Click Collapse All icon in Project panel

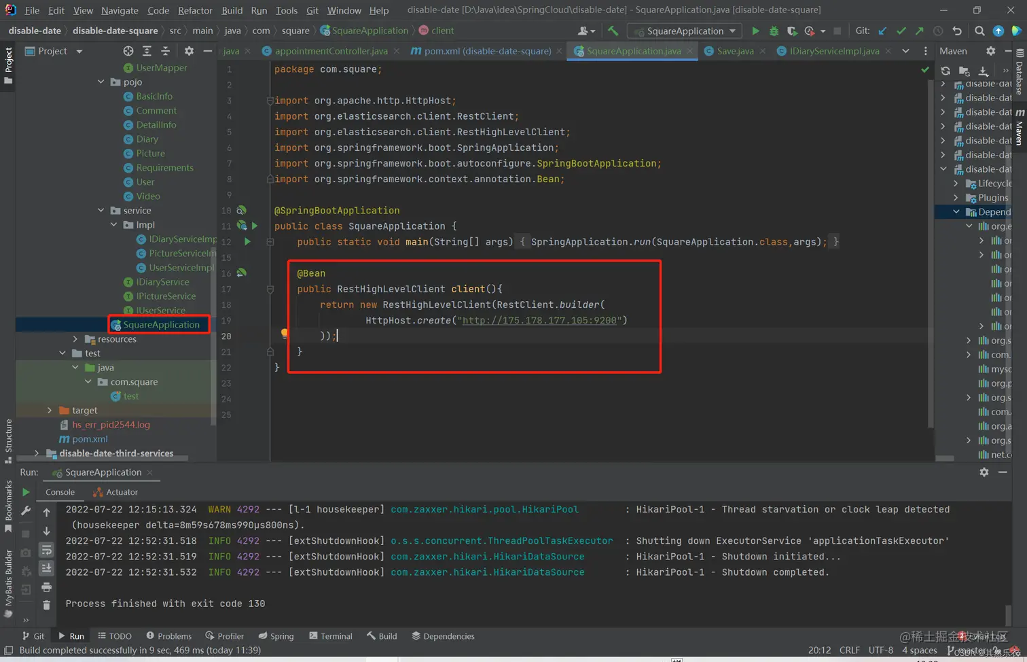point(165,51)
